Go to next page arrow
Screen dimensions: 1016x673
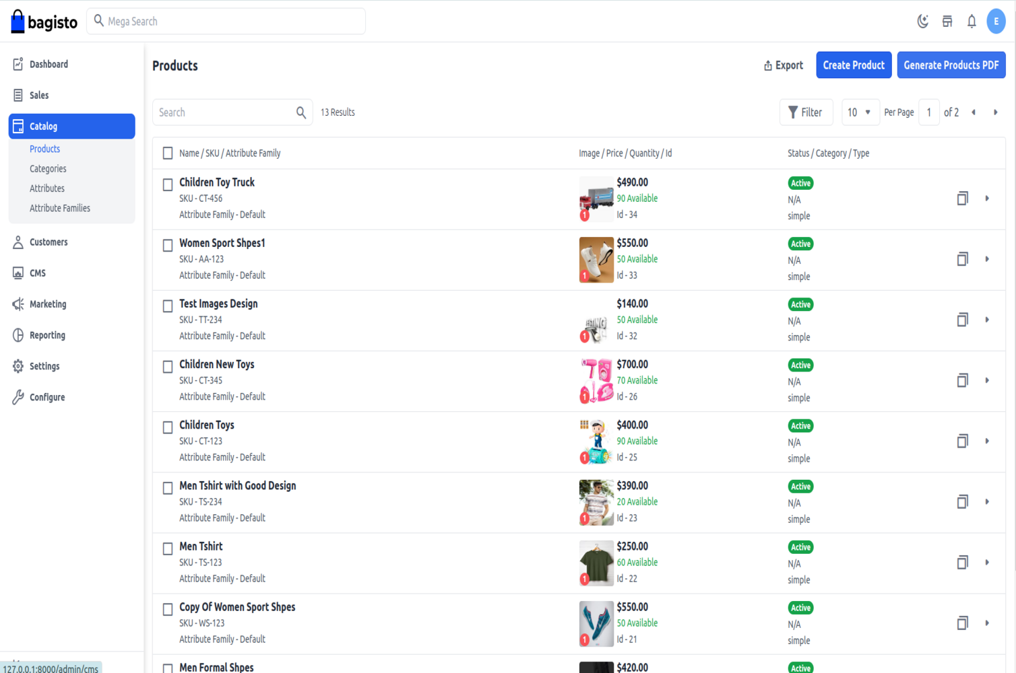pos(995,112)
